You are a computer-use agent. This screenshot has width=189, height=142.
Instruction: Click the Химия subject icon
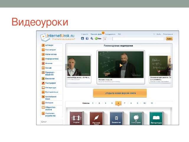tap(43, 68)
